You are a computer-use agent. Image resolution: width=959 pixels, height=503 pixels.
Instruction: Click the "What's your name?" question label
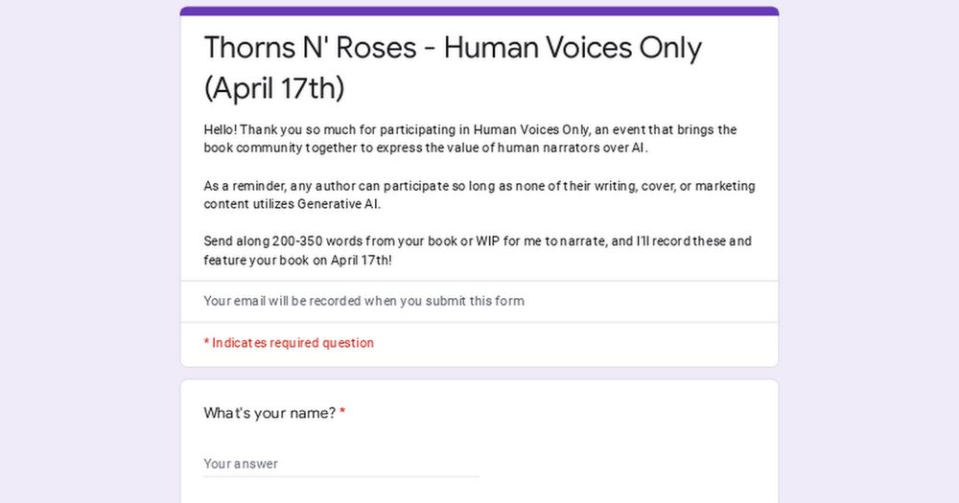(x=269, y=413)
